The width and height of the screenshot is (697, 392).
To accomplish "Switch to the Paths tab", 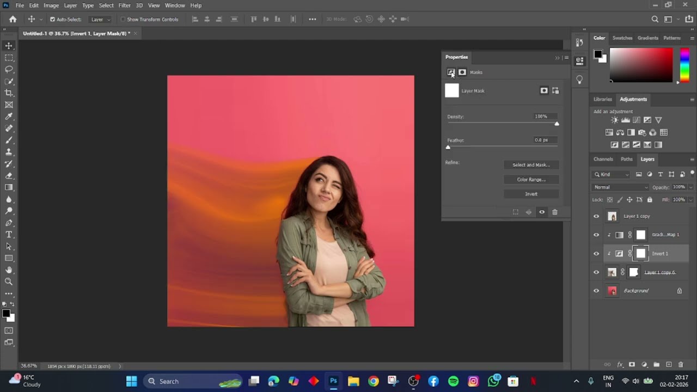I will click(x=627, y=159).
